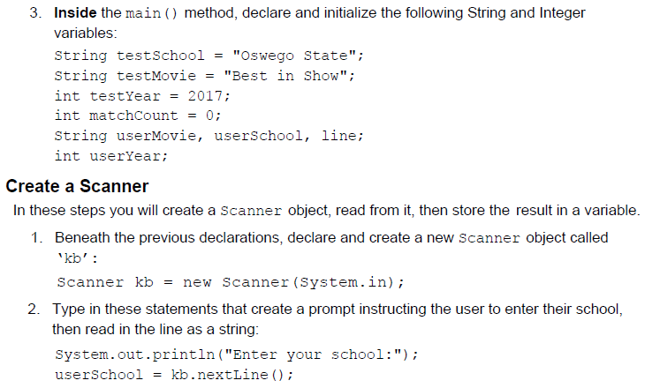Click the testMovie "Best in Show" line
Screen dimensions: 645x388
click(205, 75)
